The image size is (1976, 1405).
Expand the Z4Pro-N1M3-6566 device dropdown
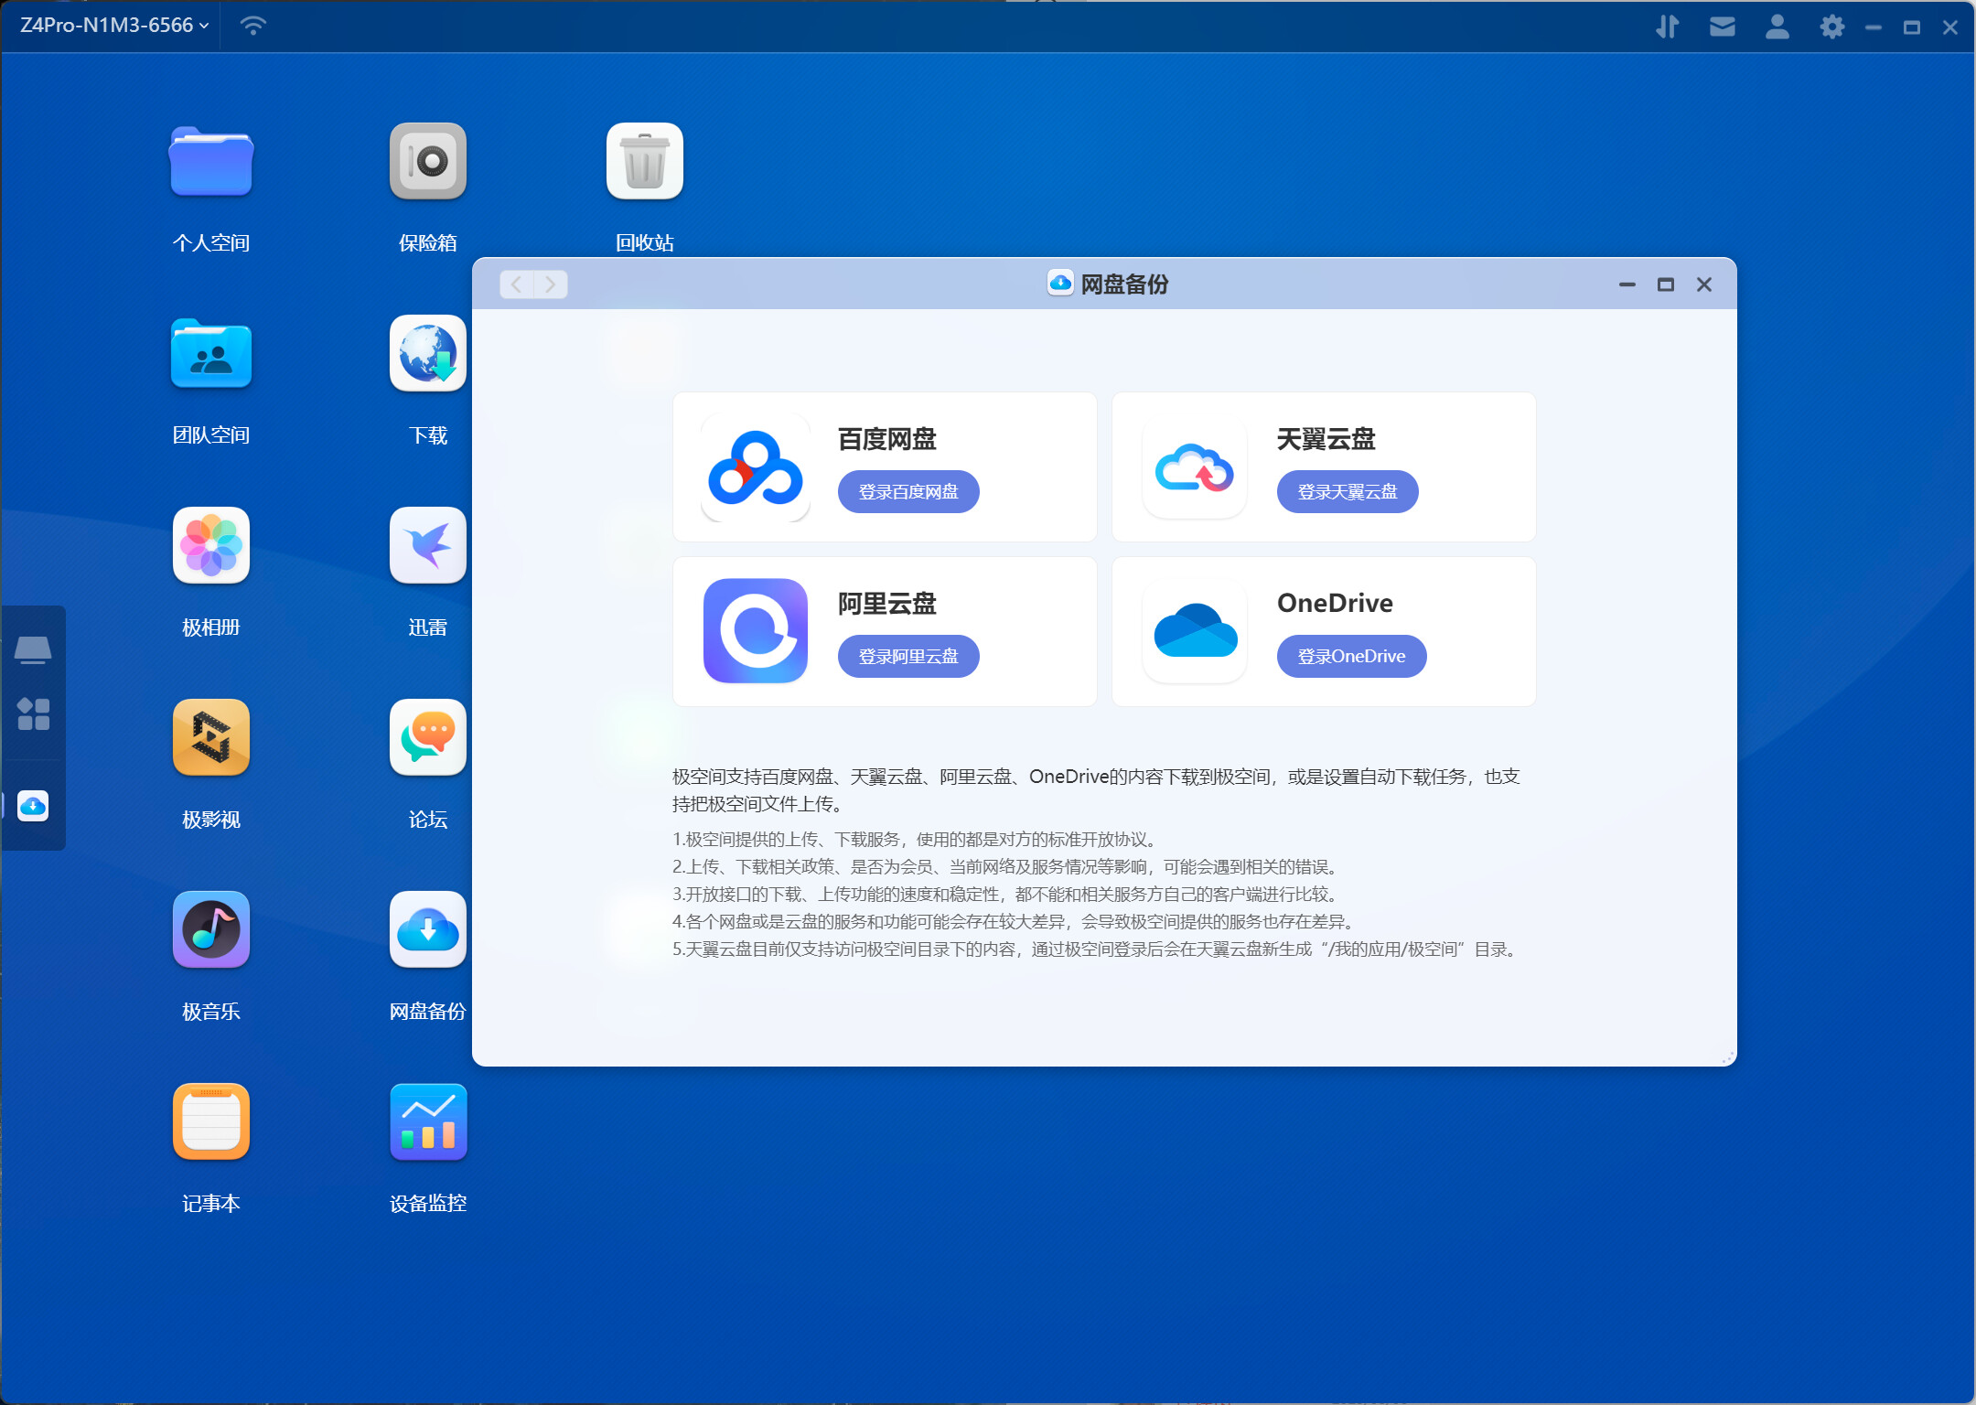(x=115, y=26)
